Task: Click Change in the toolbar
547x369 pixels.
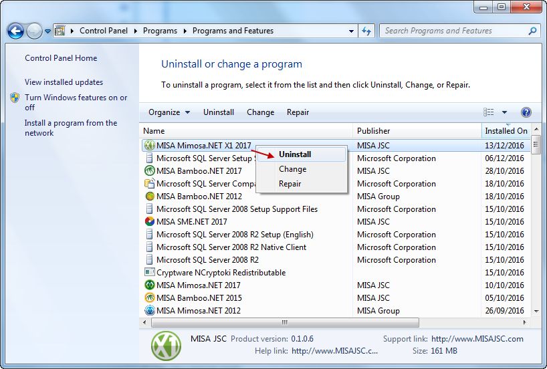Action: click(261, 112)
